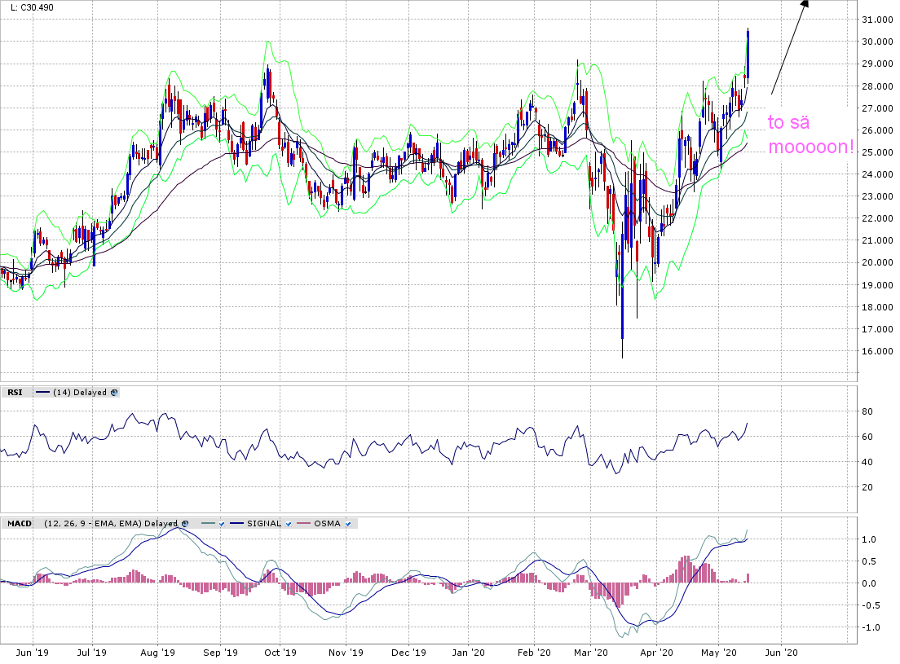Select the RSI panel title label

tap(15, 392)
